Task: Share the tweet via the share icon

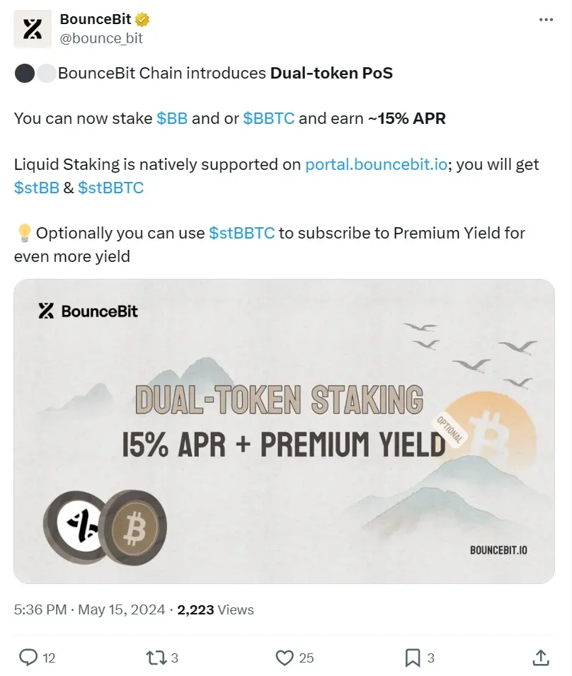Action: coord(542,658)
